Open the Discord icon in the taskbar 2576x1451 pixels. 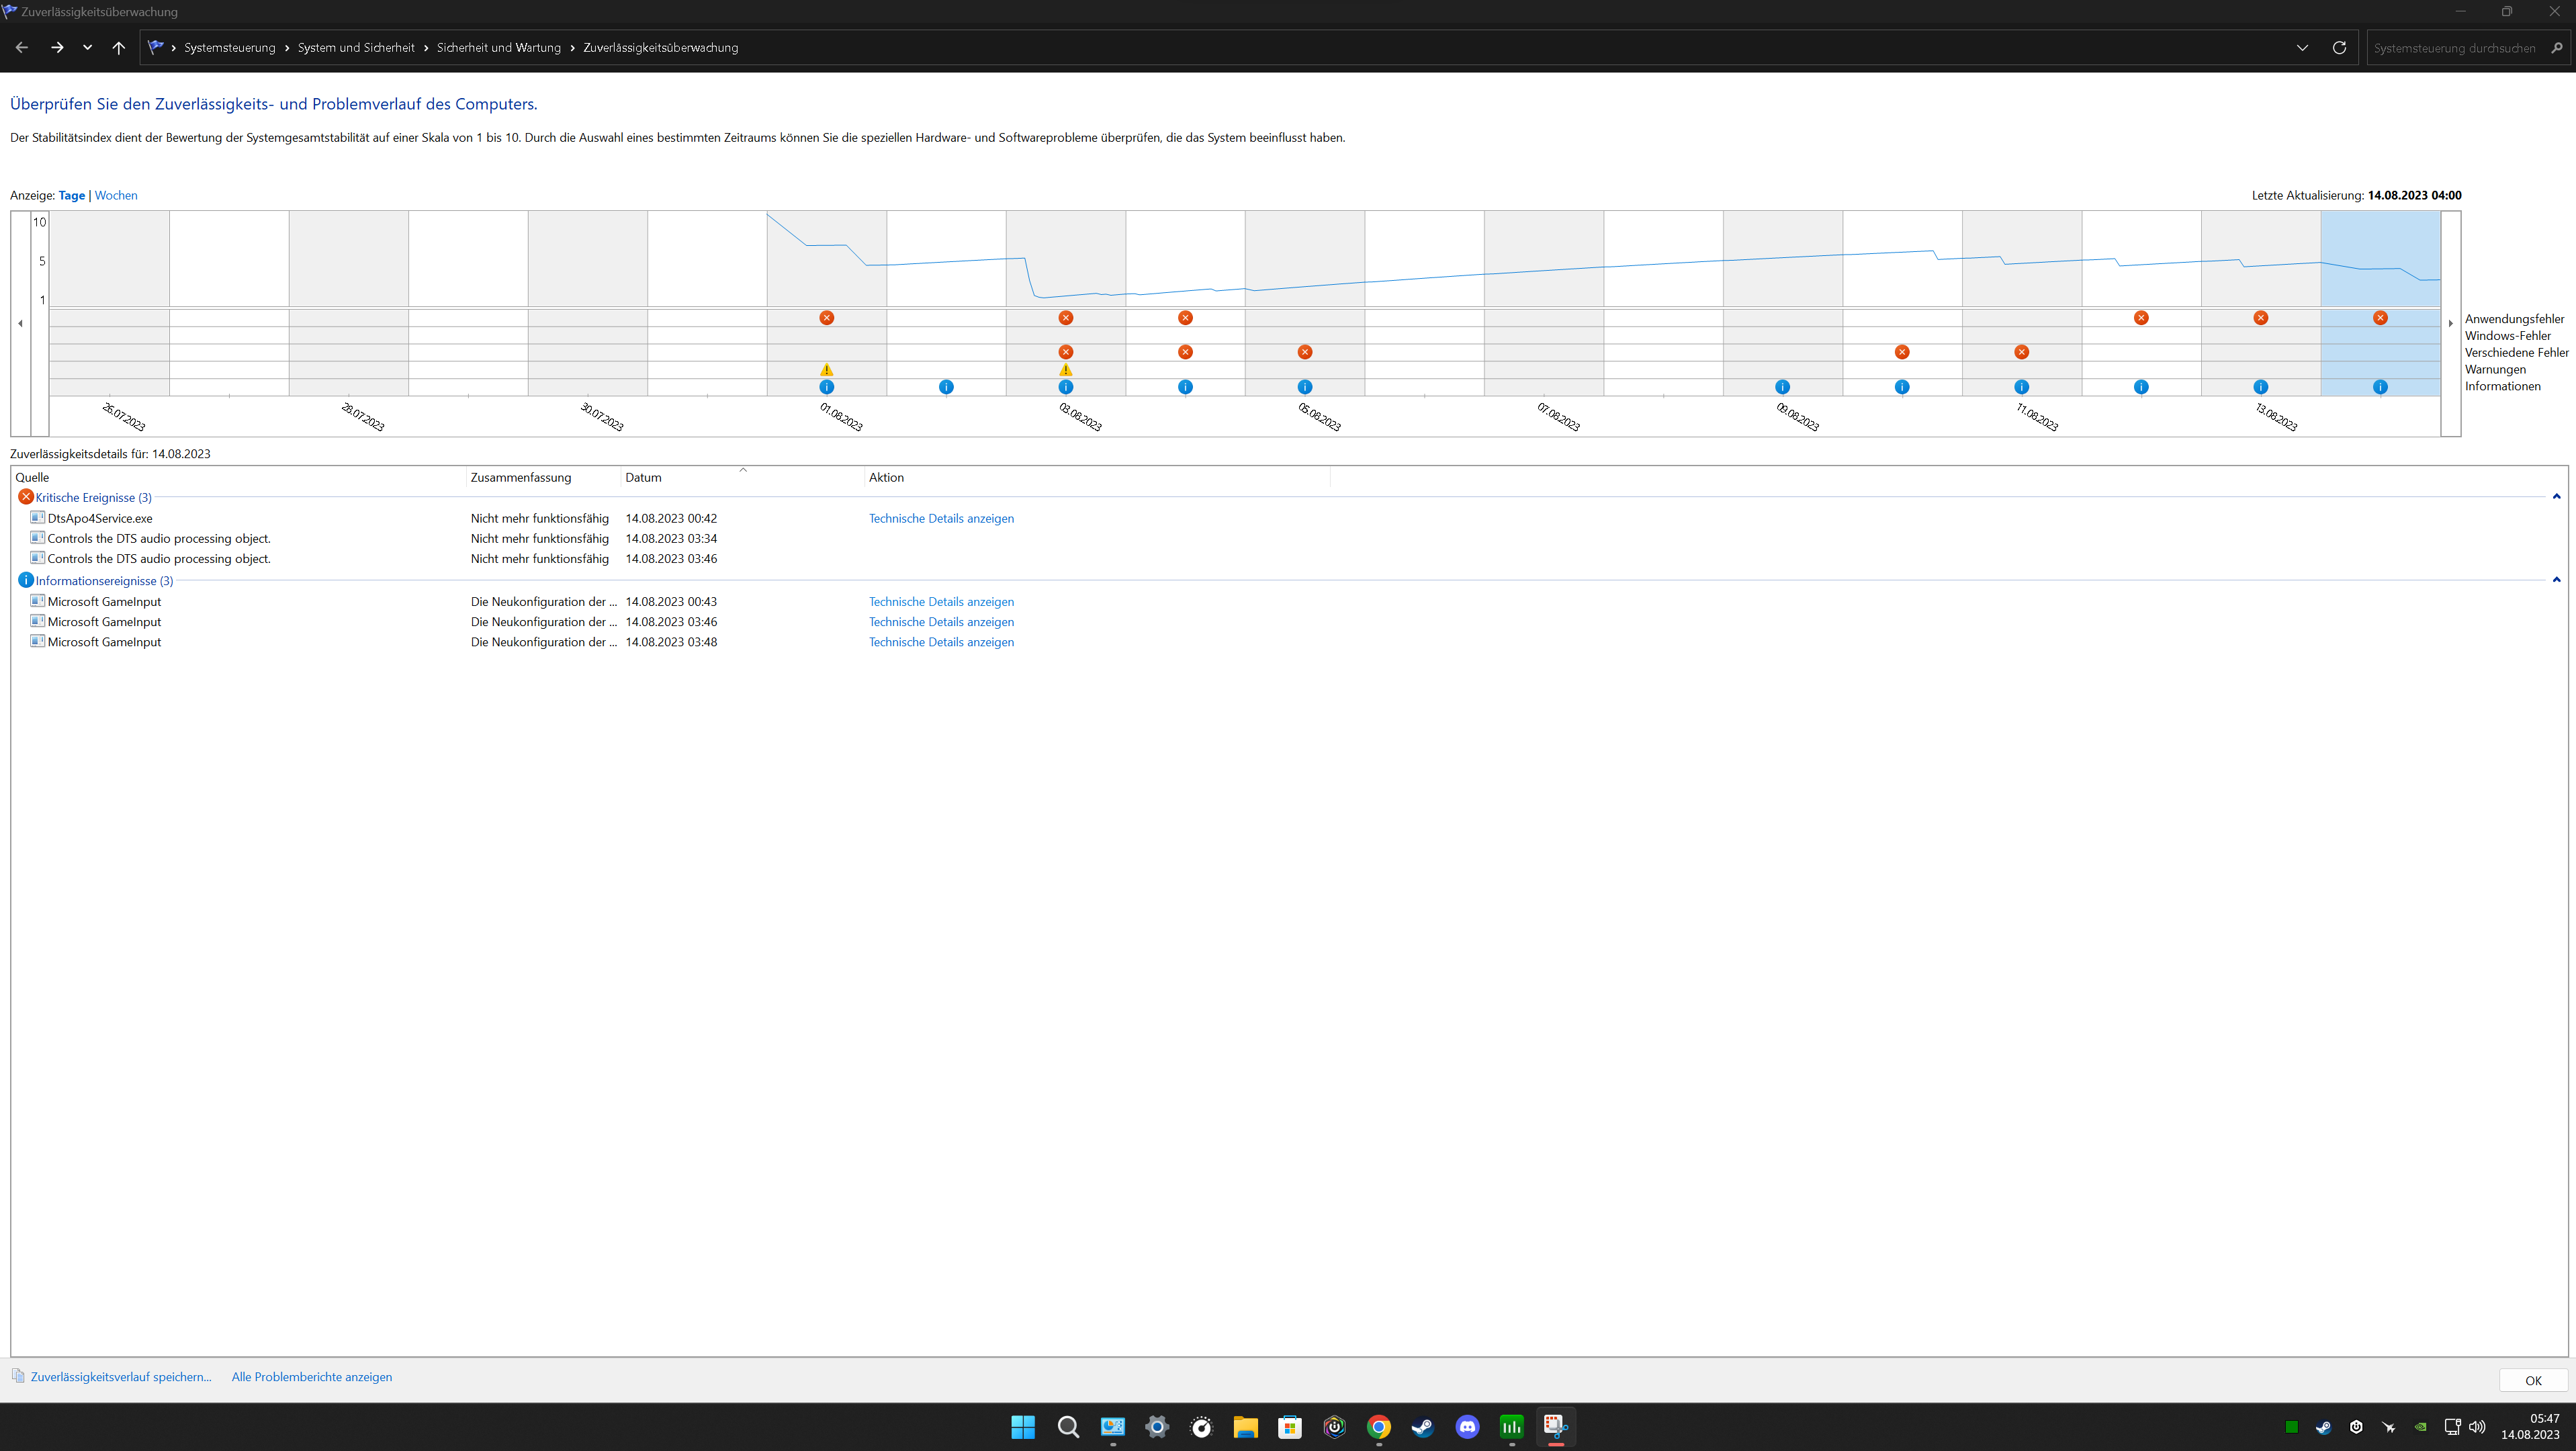point(1466,1427)
